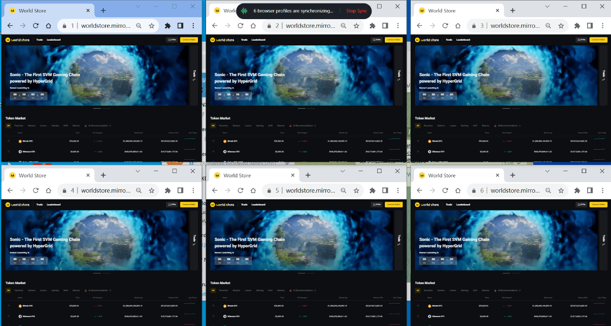611x326 pixels.
Task: Select the Gaming filter tab in profile 5
Action: (x=260, y=290)
